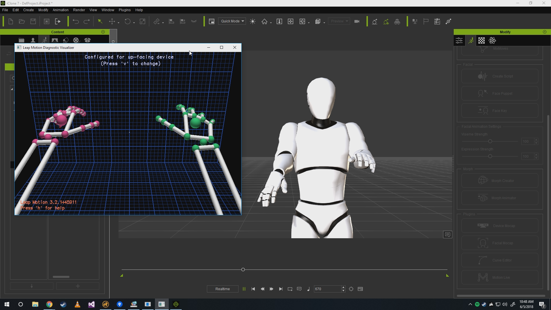
Task: Expand the Move tool dropdown arrow
Action: point(119,23)
